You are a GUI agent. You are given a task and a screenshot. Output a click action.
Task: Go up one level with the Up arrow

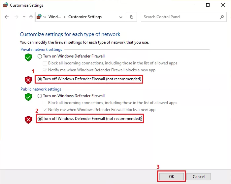click(31, 17)
